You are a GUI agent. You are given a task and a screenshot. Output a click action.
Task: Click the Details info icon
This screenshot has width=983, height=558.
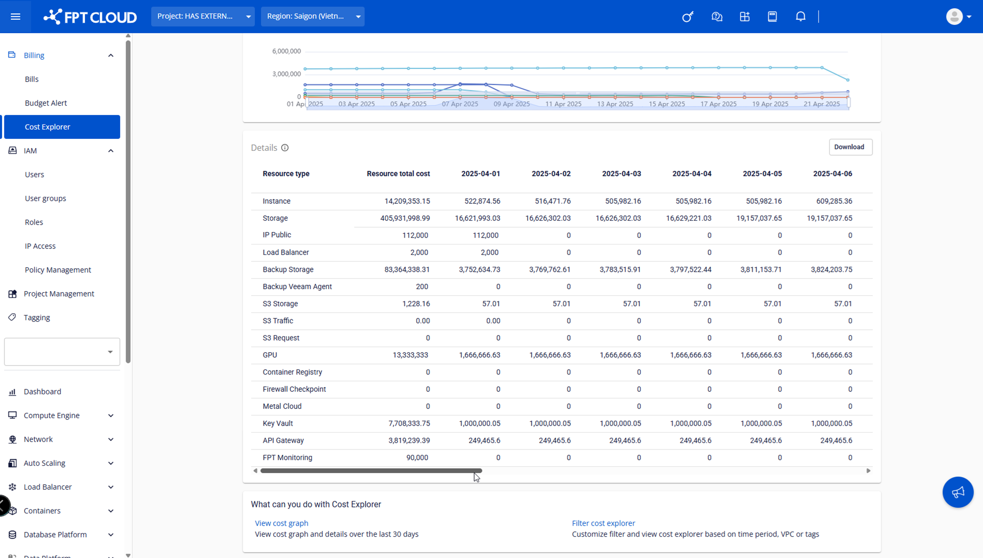[x=285, y=148]
